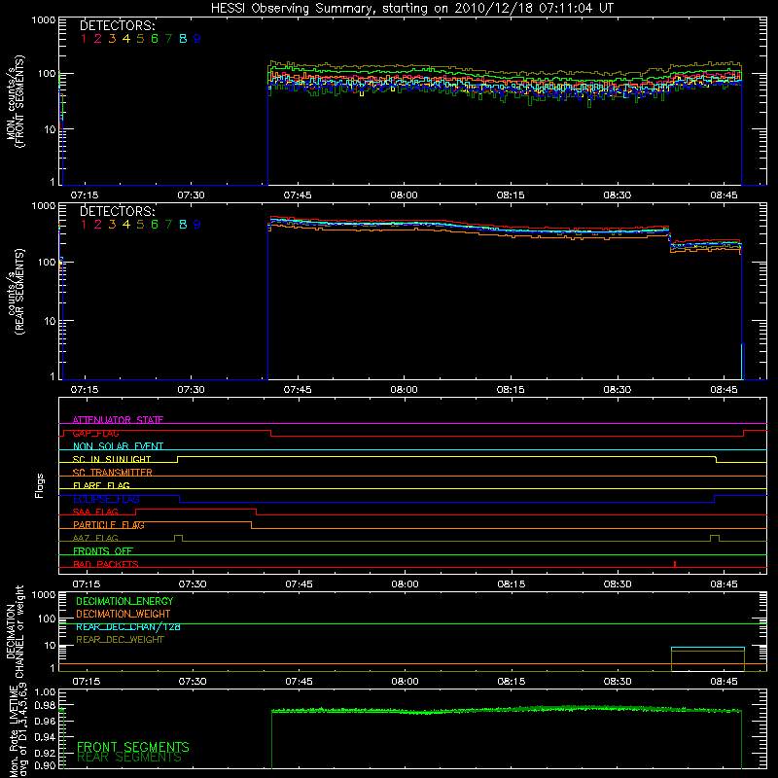Click the 07:30 time tick under rear segments plot
The image size is (778, 778).
[x=191, y=390]
